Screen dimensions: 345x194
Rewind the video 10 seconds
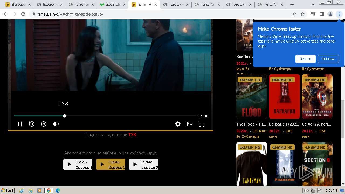(32, 124)
